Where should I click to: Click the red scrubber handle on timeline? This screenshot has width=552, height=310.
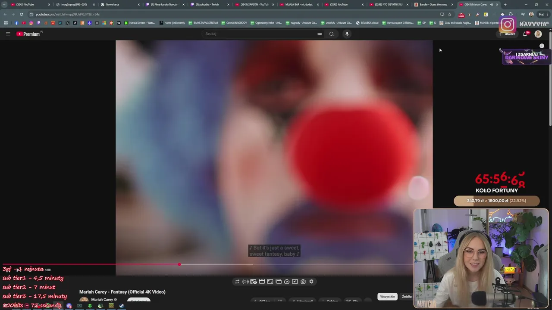tap(179, 264)
